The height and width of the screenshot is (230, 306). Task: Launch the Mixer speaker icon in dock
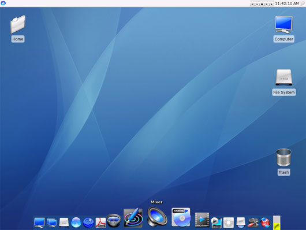pos(157,217)
